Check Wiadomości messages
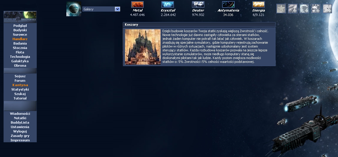The width and height of the screenshot is (338, 157). [x=20, y=114]
